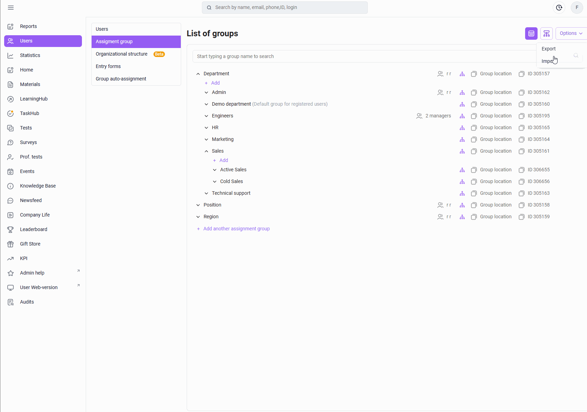
Task: Collapse the Sales group
Action: pyautogui.click(x=206, y=151)
